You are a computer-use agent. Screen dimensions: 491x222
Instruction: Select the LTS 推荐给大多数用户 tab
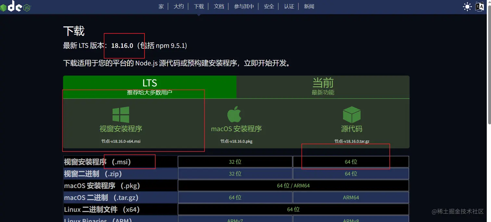point(150,87)
